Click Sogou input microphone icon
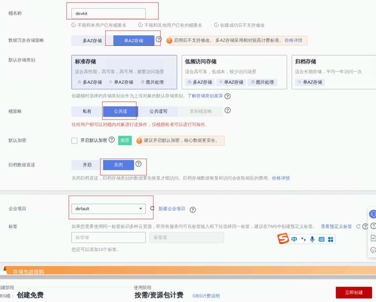The width and height of the screenshot is (376, 302). [312, 239]
